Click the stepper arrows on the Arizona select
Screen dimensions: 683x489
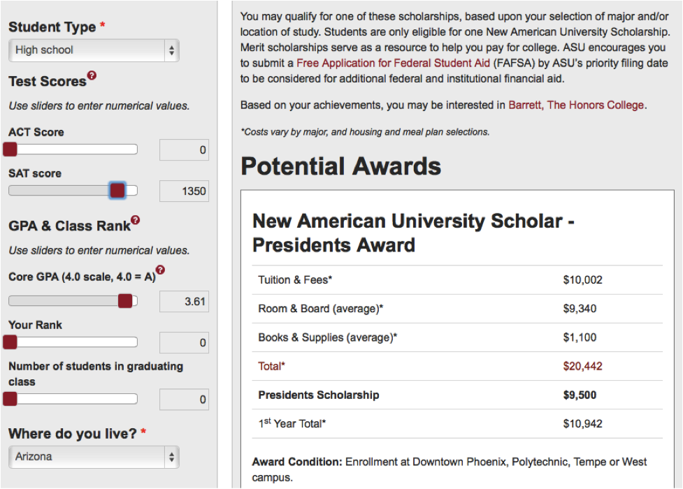[x=171, y=457]
